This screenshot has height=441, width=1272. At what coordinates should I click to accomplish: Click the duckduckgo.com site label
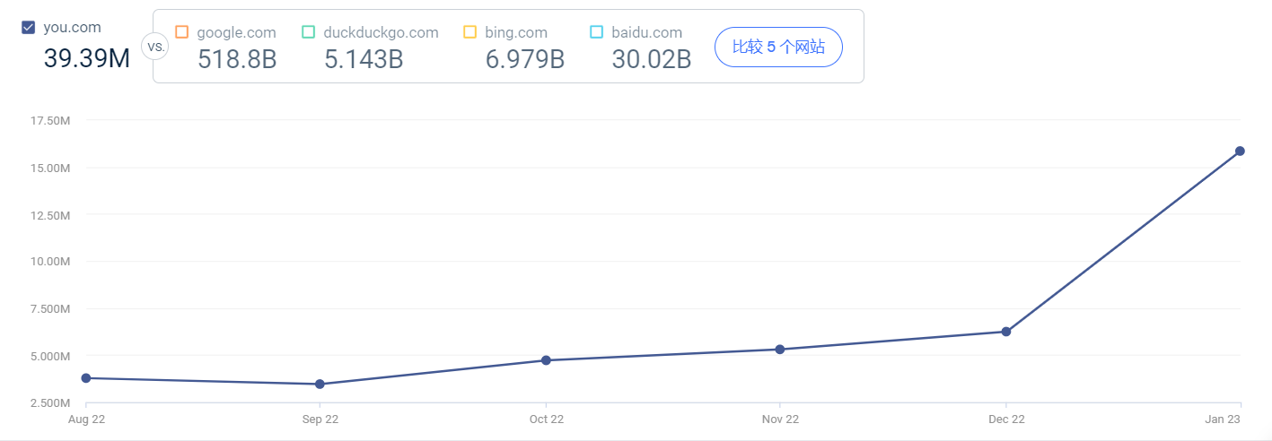(382, 32)
